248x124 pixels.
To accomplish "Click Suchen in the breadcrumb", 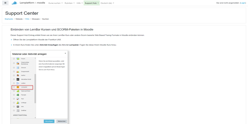I will click(45, 19).
